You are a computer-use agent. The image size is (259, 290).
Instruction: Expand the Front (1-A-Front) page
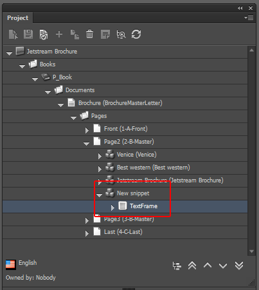pyautogui.click(x=87, y=130)
